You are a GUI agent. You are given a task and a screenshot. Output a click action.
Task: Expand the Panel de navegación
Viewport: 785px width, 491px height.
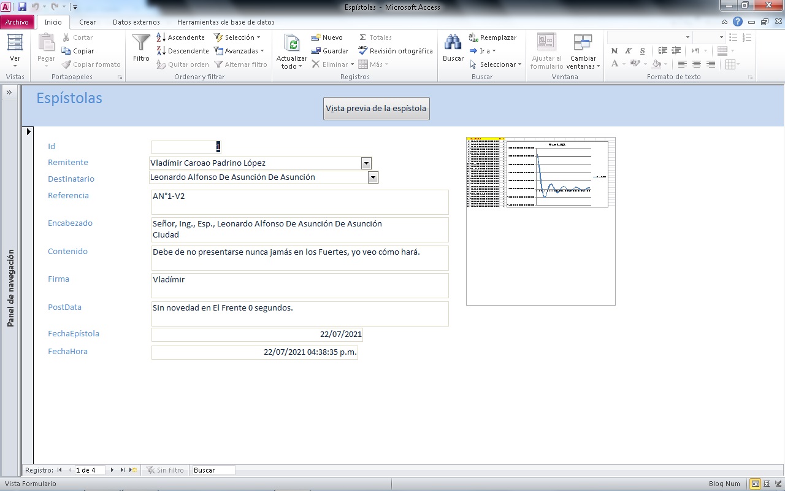pyautogui.click(x=10, y=92)
